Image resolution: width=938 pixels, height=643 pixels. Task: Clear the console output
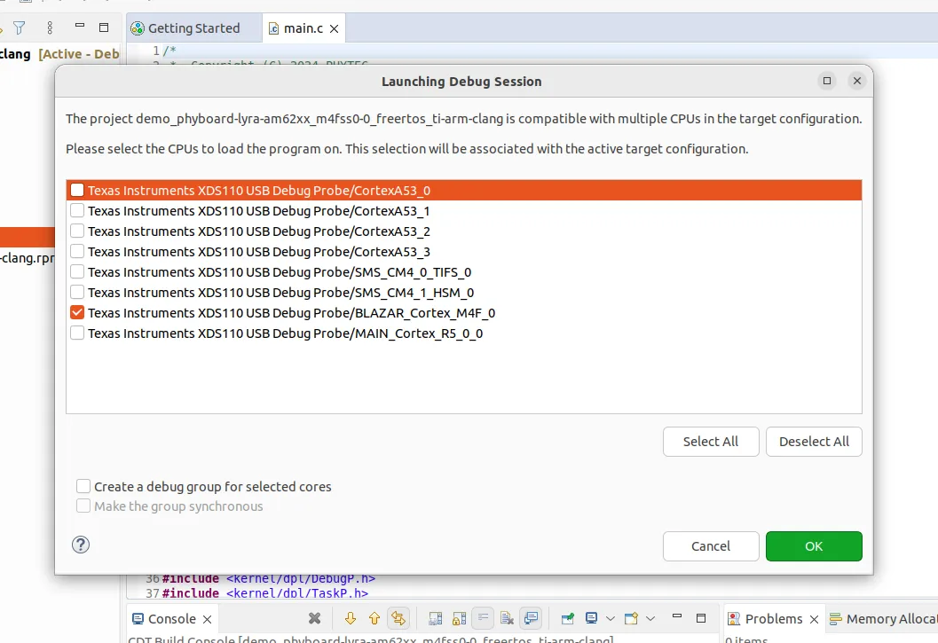(x=506, y=618)
